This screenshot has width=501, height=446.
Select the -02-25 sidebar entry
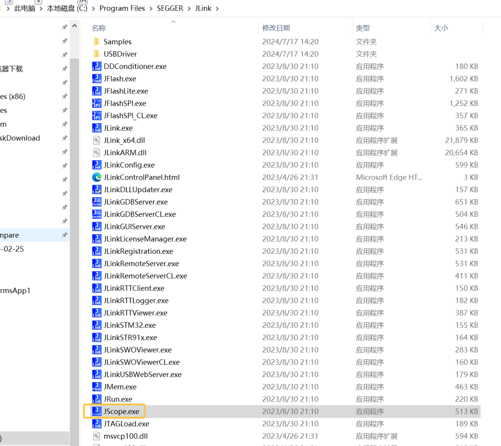pyautogui.click(x=12, y=249)
